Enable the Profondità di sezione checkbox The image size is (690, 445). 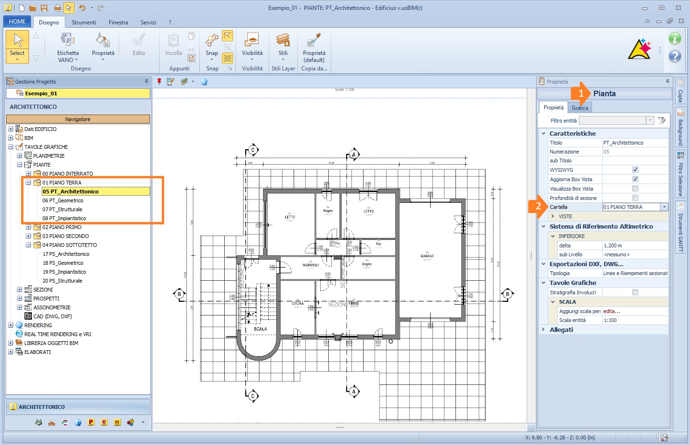pyautogui.click(x=635, y=198)
